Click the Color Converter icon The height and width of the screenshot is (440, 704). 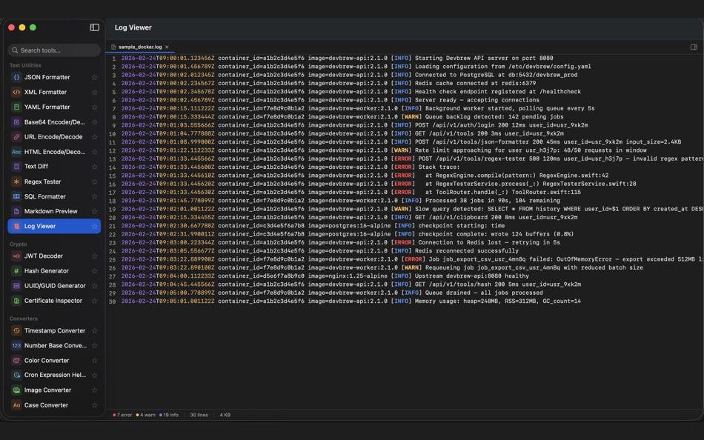[x=16, y=361]
